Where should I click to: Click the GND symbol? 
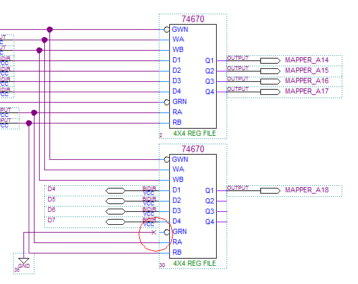23,261
